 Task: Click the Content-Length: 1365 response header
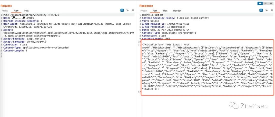point(156,38)
